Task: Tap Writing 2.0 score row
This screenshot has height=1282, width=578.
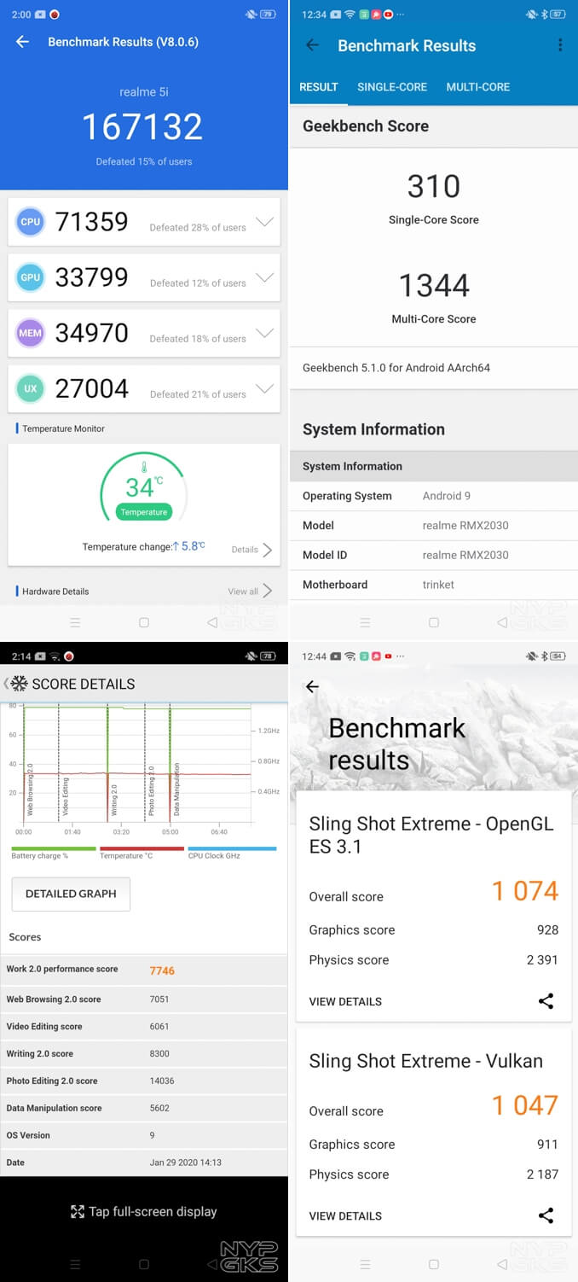Action: 144,1053
